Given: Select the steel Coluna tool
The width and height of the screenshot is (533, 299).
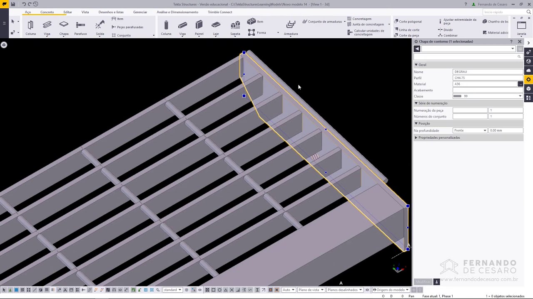Looking at the screenshot, I should point(30,28).
